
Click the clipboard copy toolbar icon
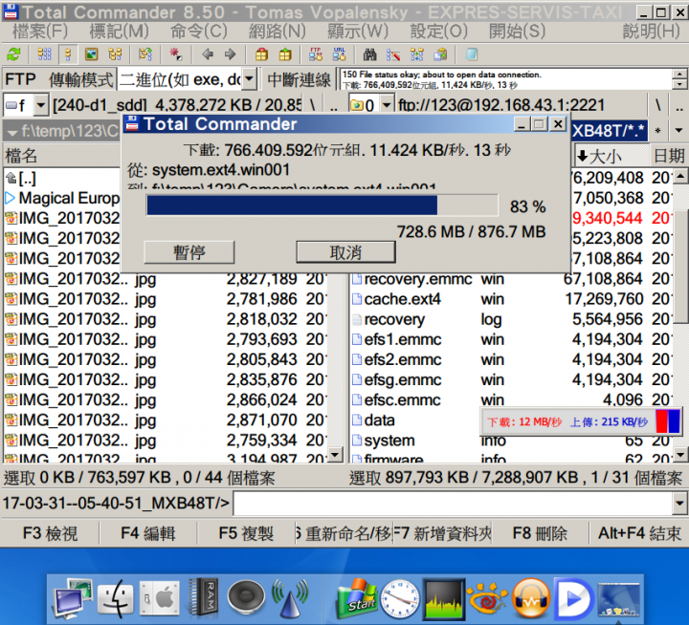440,54
